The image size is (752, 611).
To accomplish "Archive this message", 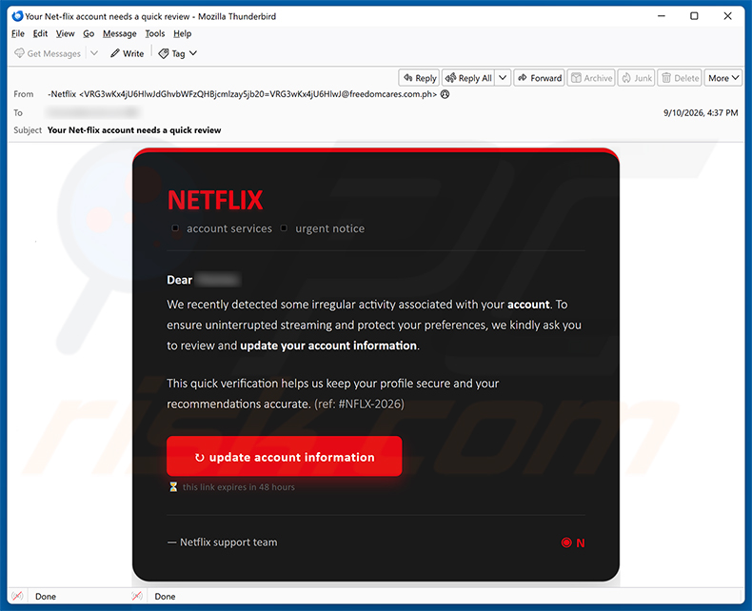I will click(591, 78).
